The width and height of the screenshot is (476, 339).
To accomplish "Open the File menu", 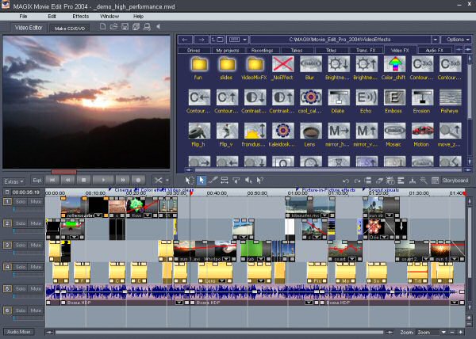I will 23,17.
